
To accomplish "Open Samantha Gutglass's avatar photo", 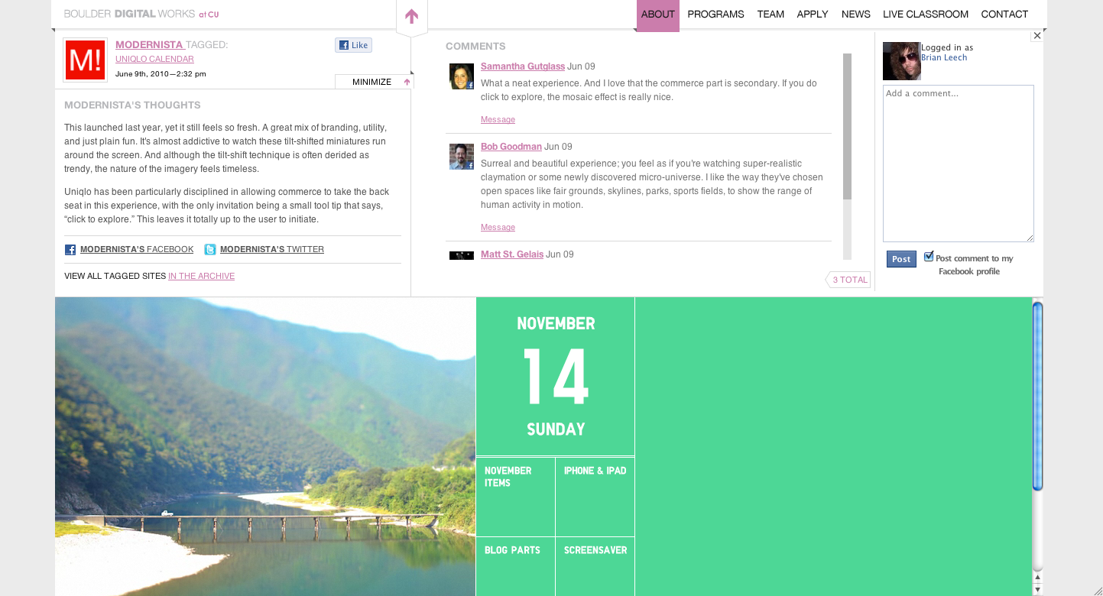I will pyautogui.click(x=462, y=76).
